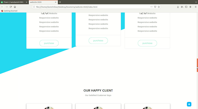Click the orange vertical scrollbar thumb

point(197,65)
